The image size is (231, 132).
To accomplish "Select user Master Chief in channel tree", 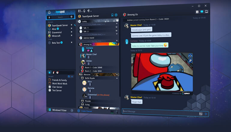I will click(91, 54).
